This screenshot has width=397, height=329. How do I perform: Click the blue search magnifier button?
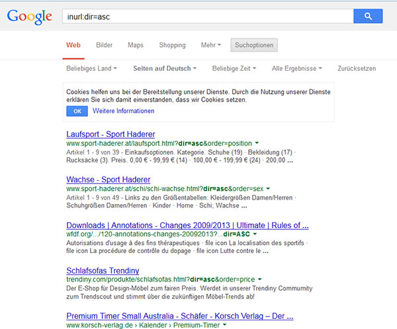(368, 16)
